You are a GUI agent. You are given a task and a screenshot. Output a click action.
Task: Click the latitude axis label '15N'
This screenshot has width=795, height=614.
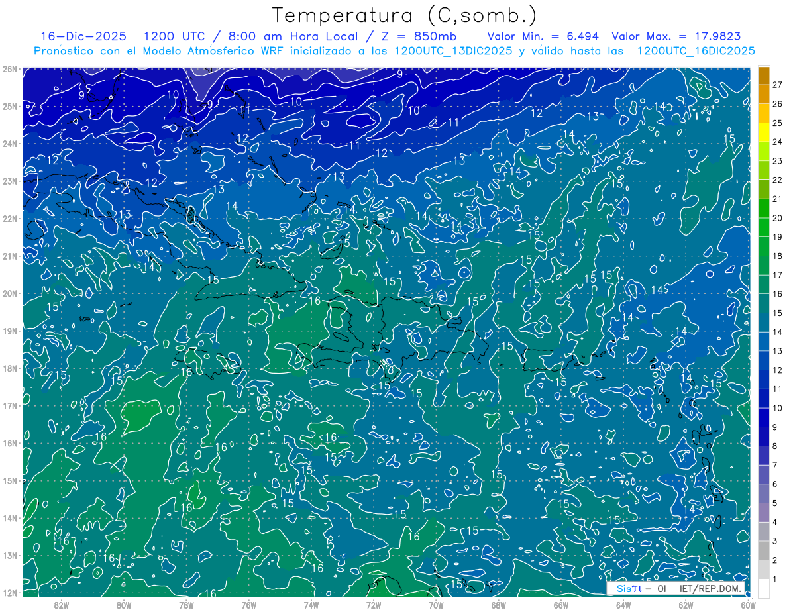click(10, 480)
